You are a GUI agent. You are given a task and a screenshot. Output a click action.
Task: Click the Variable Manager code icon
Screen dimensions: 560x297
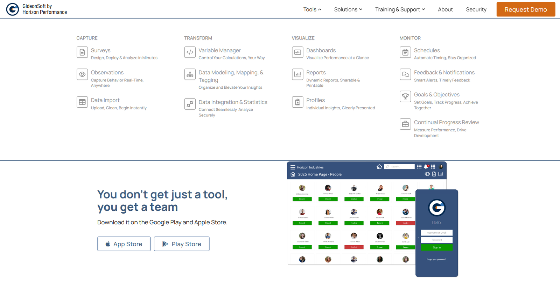(190, 52)
